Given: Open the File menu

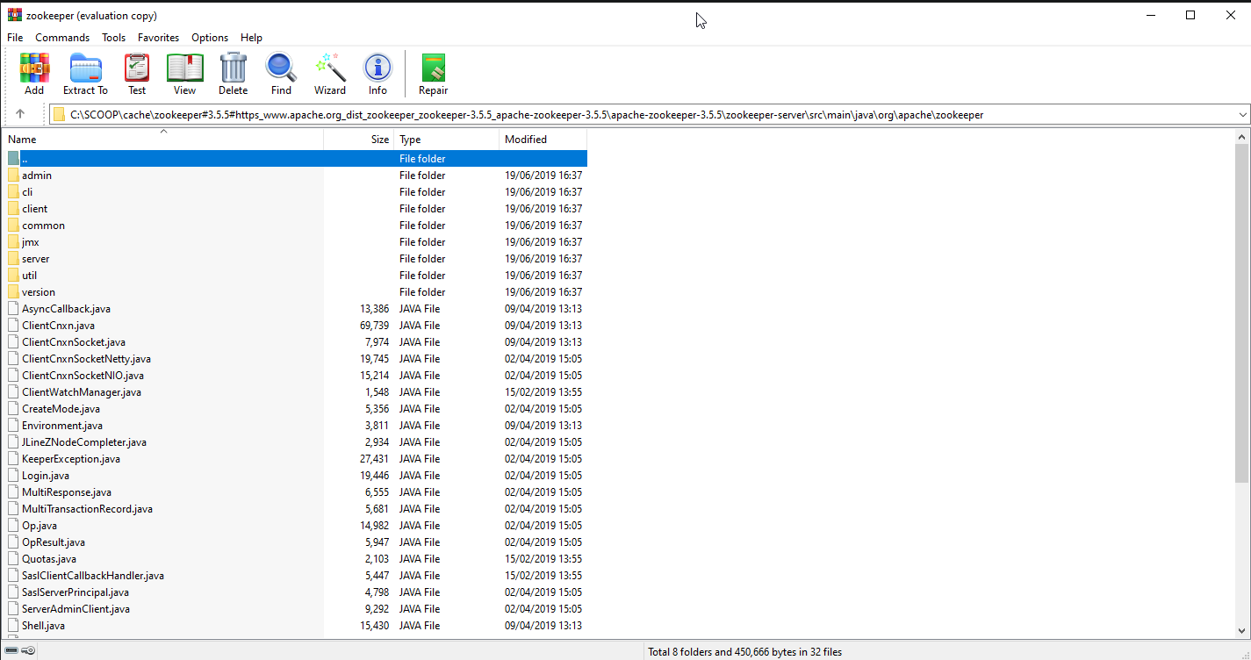Looking at the screenshot, I should (x=14, y=37).
